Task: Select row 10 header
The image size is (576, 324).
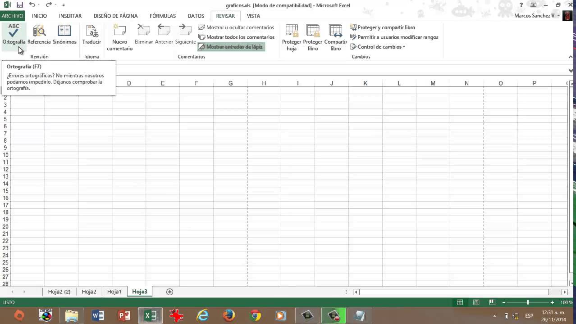Action: (5, 155)
